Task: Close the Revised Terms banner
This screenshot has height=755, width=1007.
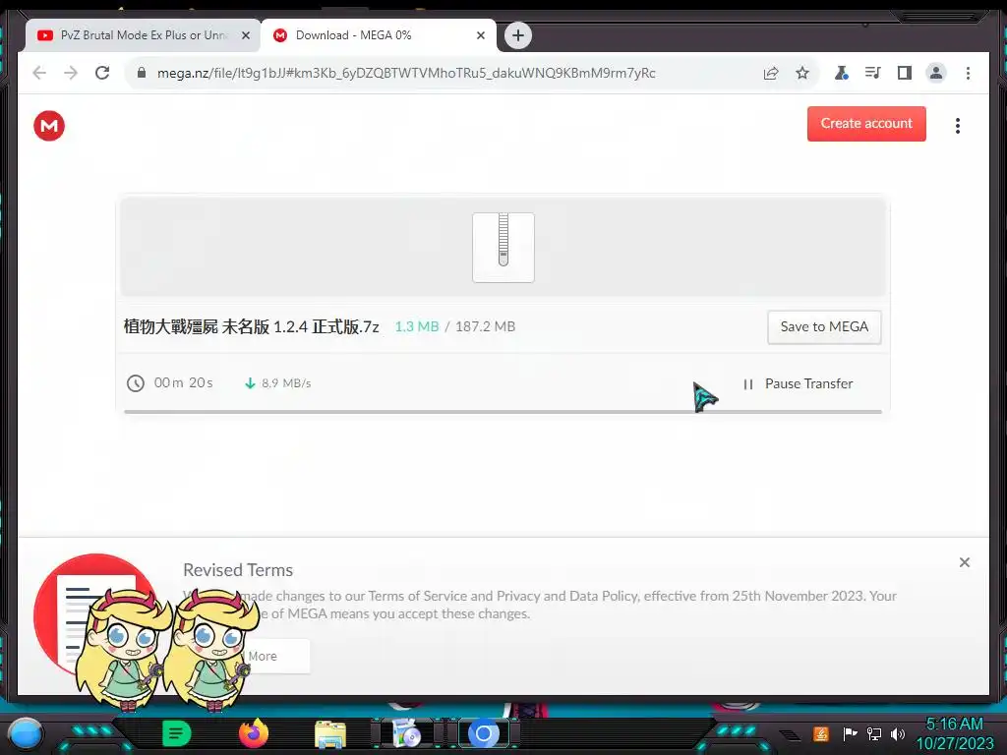Action: tap(964, 562)
